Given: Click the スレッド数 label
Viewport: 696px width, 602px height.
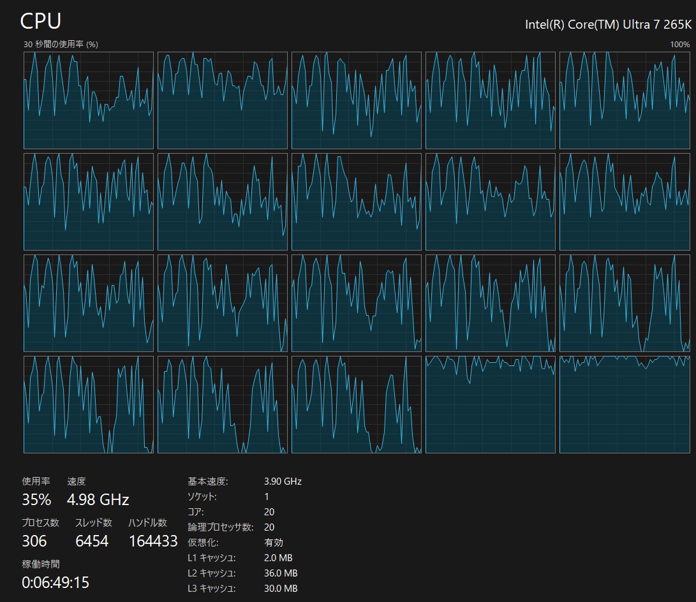Looking at the screenshot, I should click(94, 522).
